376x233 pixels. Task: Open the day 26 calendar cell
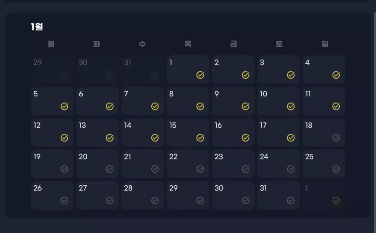(52, 195)
